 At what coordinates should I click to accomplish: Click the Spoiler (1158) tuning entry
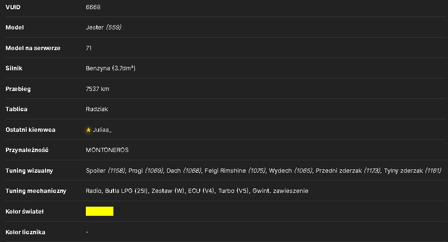[x=106, y=170]
